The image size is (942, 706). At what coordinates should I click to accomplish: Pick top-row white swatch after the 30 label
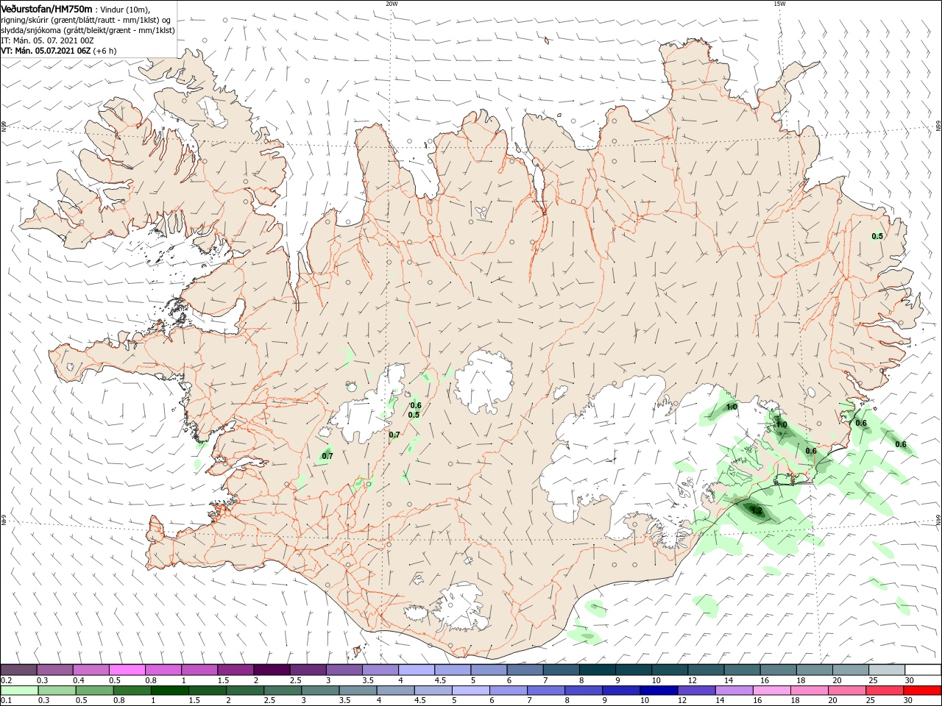pos(923,670)
